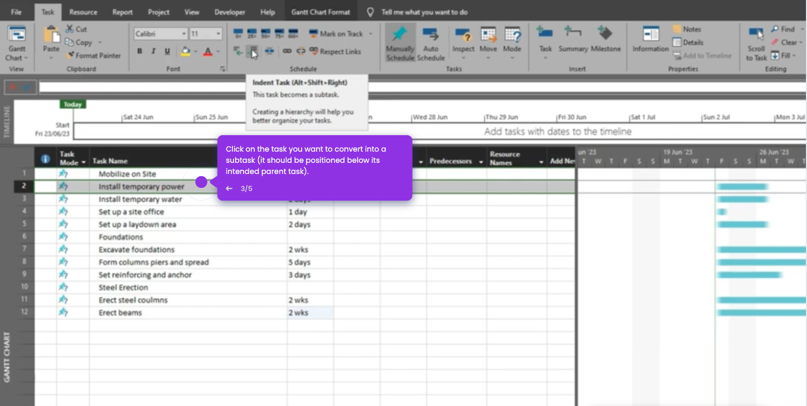Mark task 25% complete

point(252,34)
